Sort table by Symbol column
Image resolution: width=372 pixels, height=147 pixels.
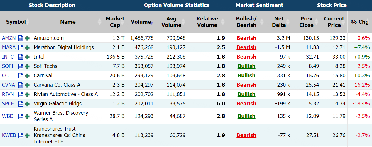pos(16,22)
